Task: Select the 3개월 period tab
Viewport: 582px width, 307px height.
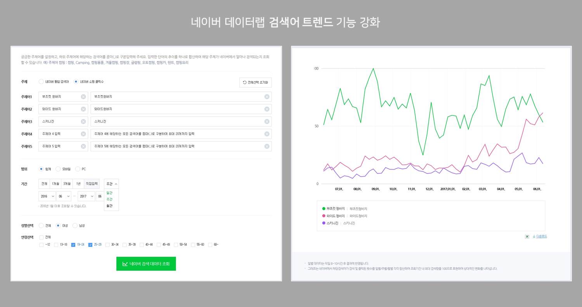Action: pos(67,184)
